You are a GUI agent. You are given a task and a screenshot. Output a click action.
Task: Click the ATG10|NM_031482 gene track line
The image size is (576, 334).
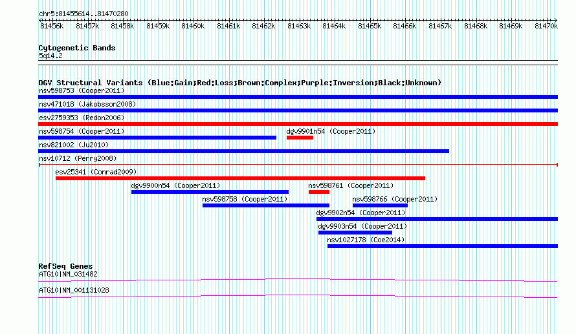[x=298, y=280]
